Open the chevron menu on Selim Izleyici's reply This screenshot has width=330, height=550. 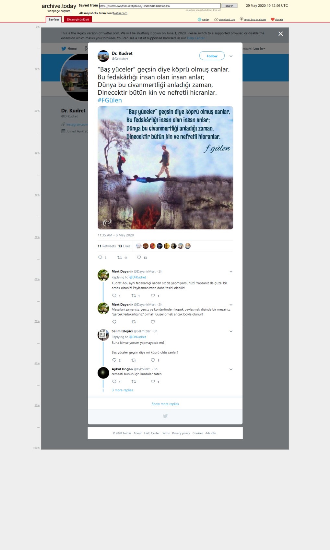(231, 331)
